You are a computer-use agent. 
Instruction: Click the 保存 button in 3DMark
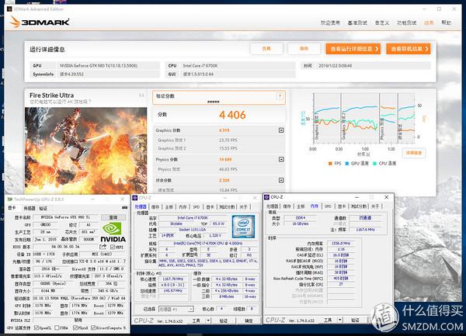tap(304, 49)
